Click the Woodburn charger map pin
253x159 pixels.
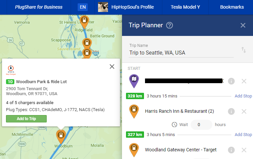click(61, 136)
